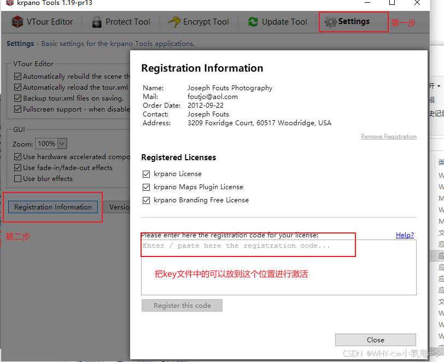
Task: Click the partly hidden Version button
Action: point(117,207)
